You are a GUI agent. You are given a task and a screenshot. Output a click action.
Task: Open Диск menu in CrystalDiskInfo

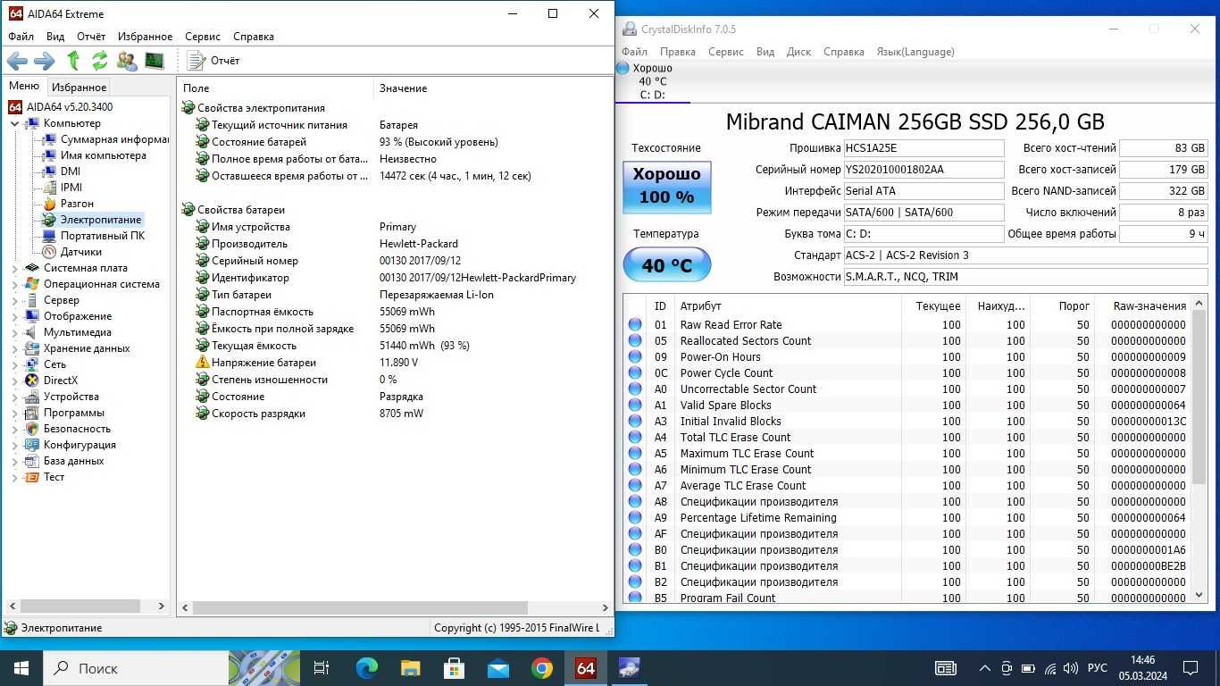coord(798,52)
